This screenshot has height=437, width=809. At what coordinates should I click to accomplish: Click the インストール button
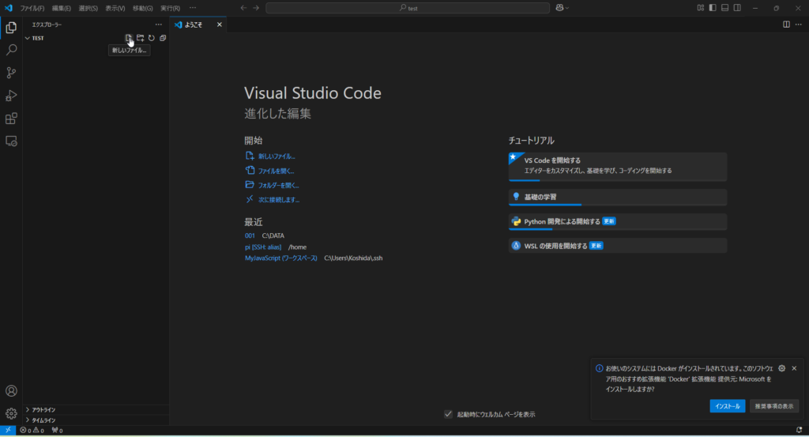(x=728, y=406)
